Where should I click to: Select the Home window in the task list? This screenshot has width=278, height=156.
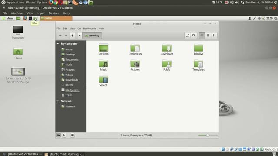pyautogui.click(x=56, y=18)
